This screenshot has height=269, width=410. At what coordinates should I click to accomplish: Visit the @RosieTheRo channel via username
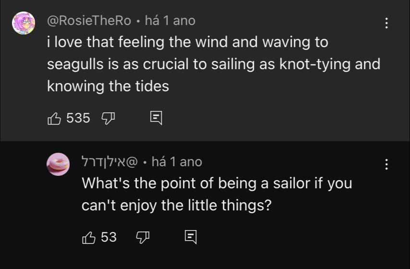click(x=89, y=21)
